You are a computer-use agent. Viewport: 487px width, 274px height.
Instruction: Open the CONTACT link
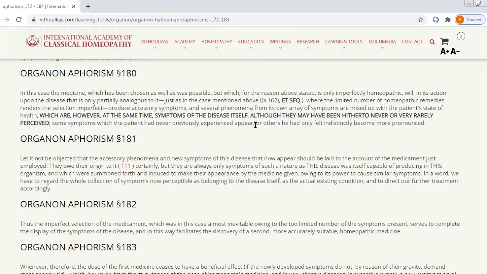coord(412,41)
